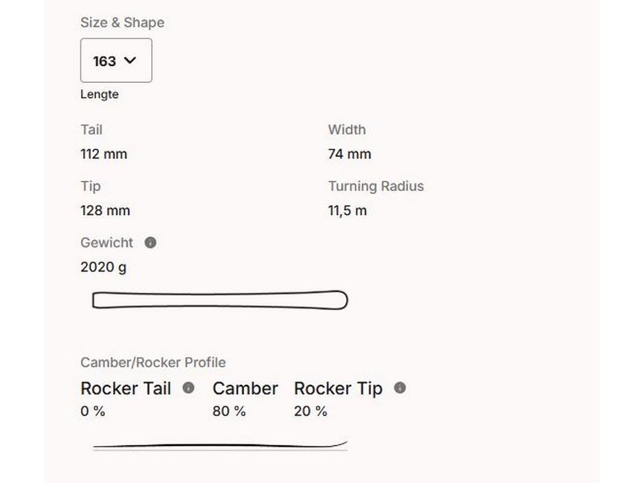
Task: Click the Gewicht label text
Action: 107,242
